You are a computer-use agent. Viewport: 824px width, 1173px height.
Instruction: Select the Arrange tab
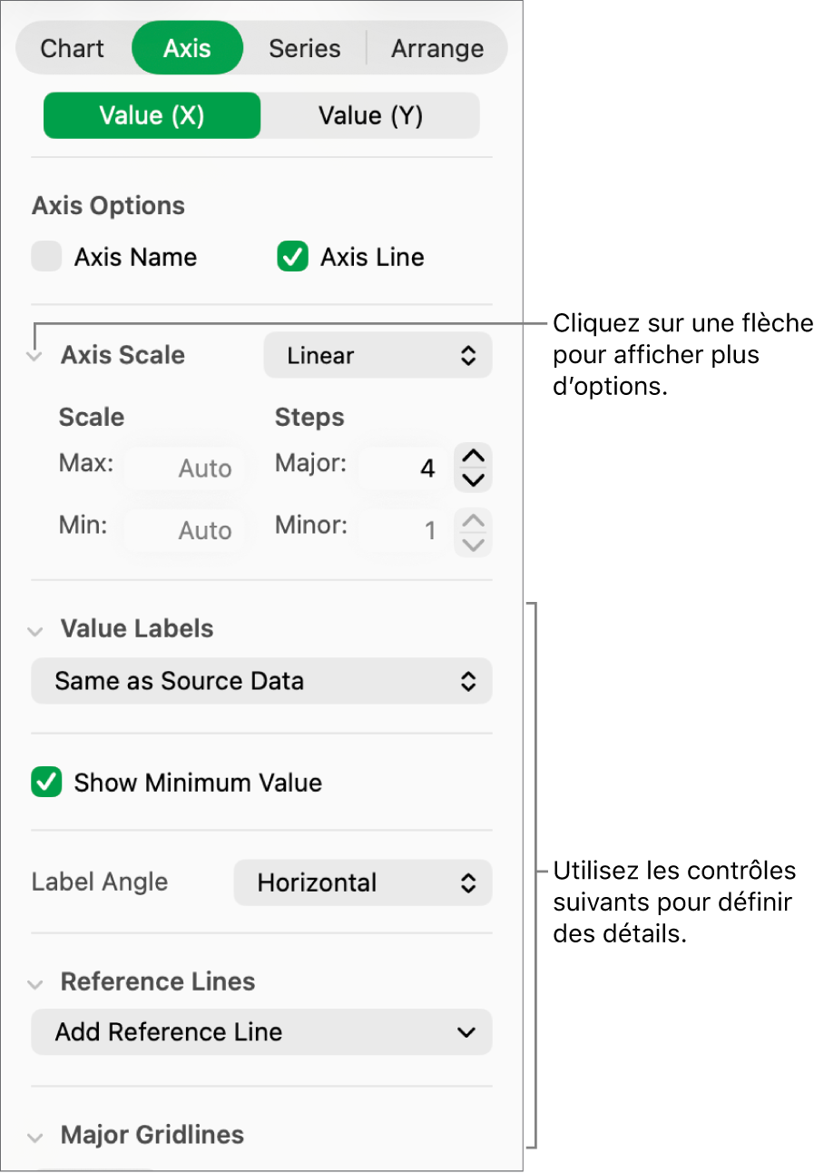[437, 47]
